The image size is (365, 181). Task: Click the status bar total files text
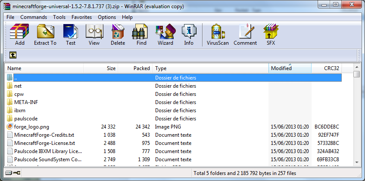(x=245, y=173)
